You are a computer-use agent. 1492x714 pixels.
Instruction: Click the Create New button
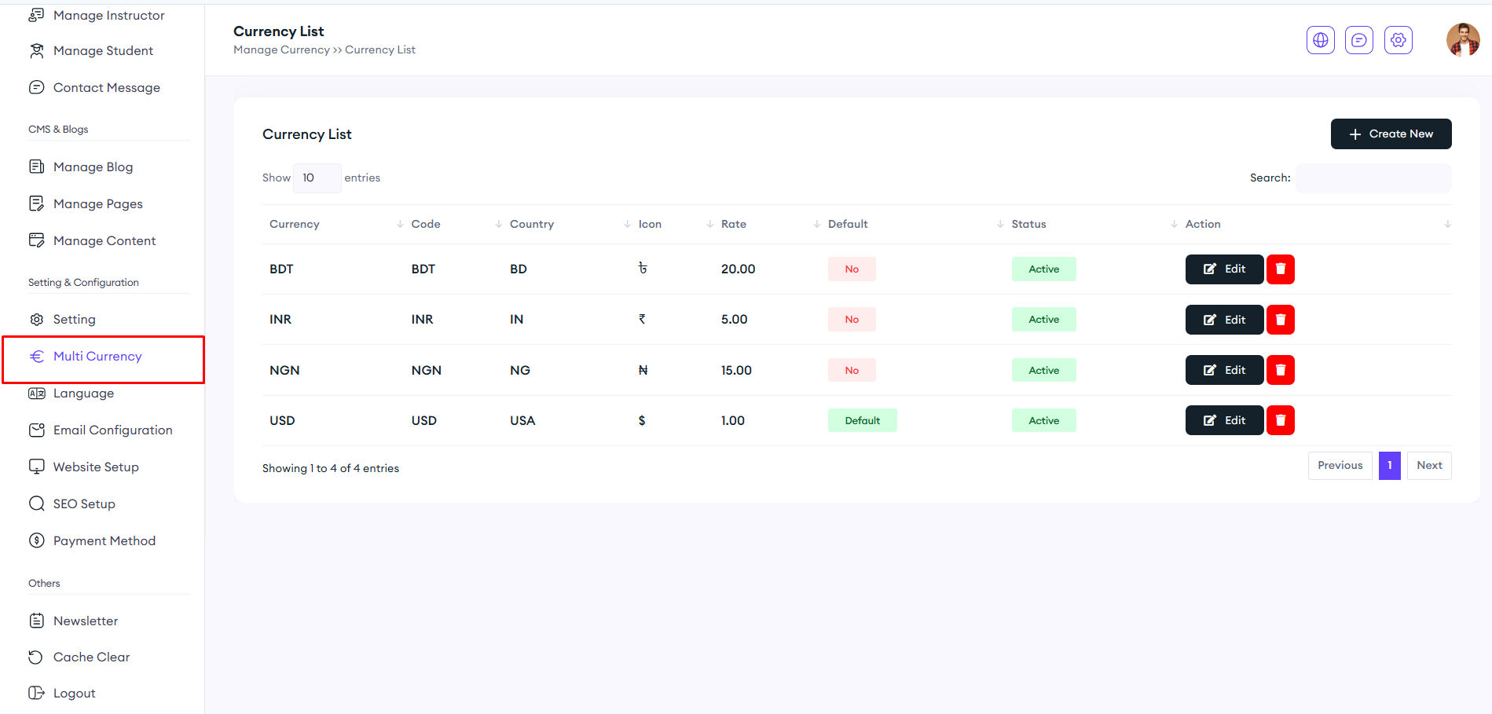(1390, 134)
